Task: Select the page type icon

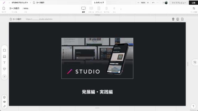Action: coord(4,8)
